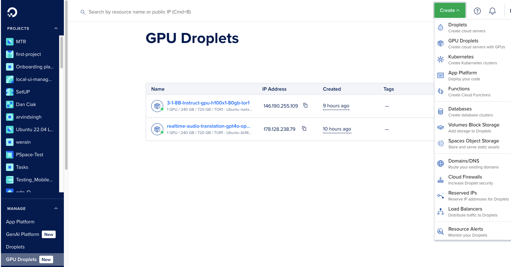Click the Load Balancers icon
The height and width of the screenshot is (267, 511).
441,212
